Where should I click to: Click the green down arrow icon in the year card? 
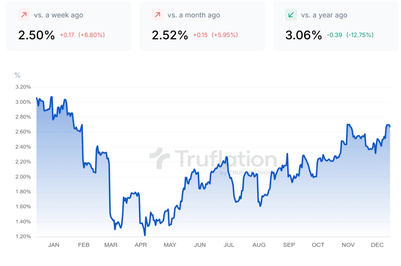click(x=291, y=15)
